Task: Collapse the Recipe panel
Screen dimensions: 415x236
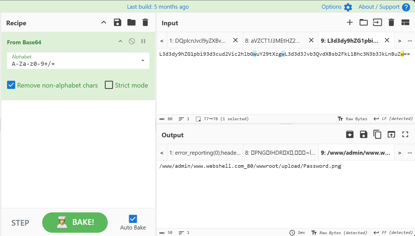Action: click(x=104, y=23)
